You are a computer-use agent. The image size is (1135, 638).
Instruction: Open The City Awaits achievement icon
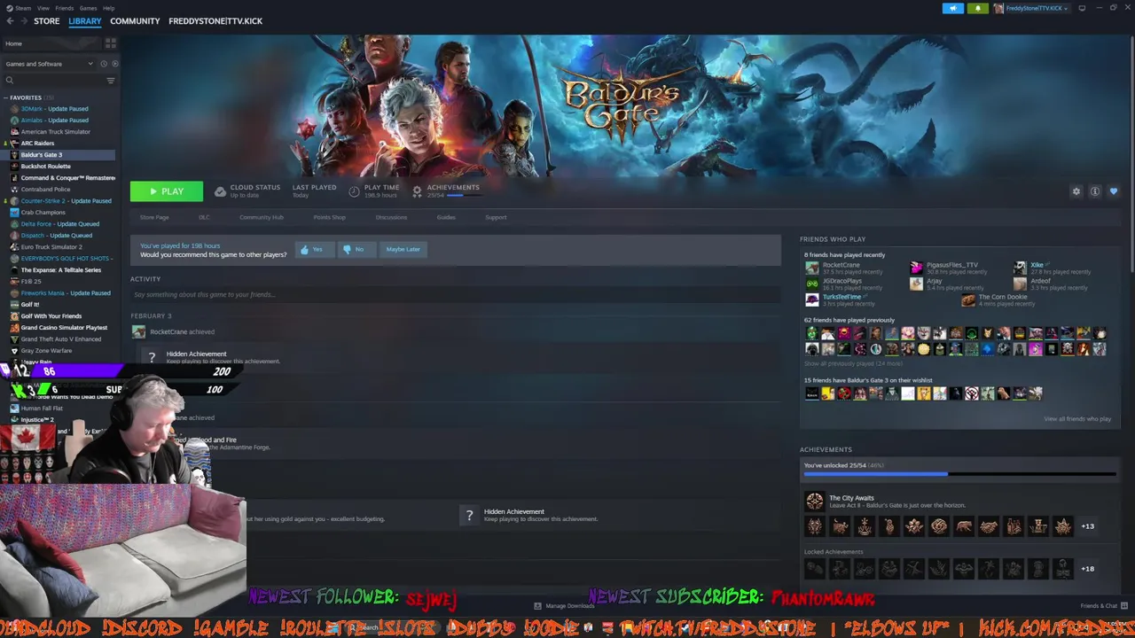(814, 502)
